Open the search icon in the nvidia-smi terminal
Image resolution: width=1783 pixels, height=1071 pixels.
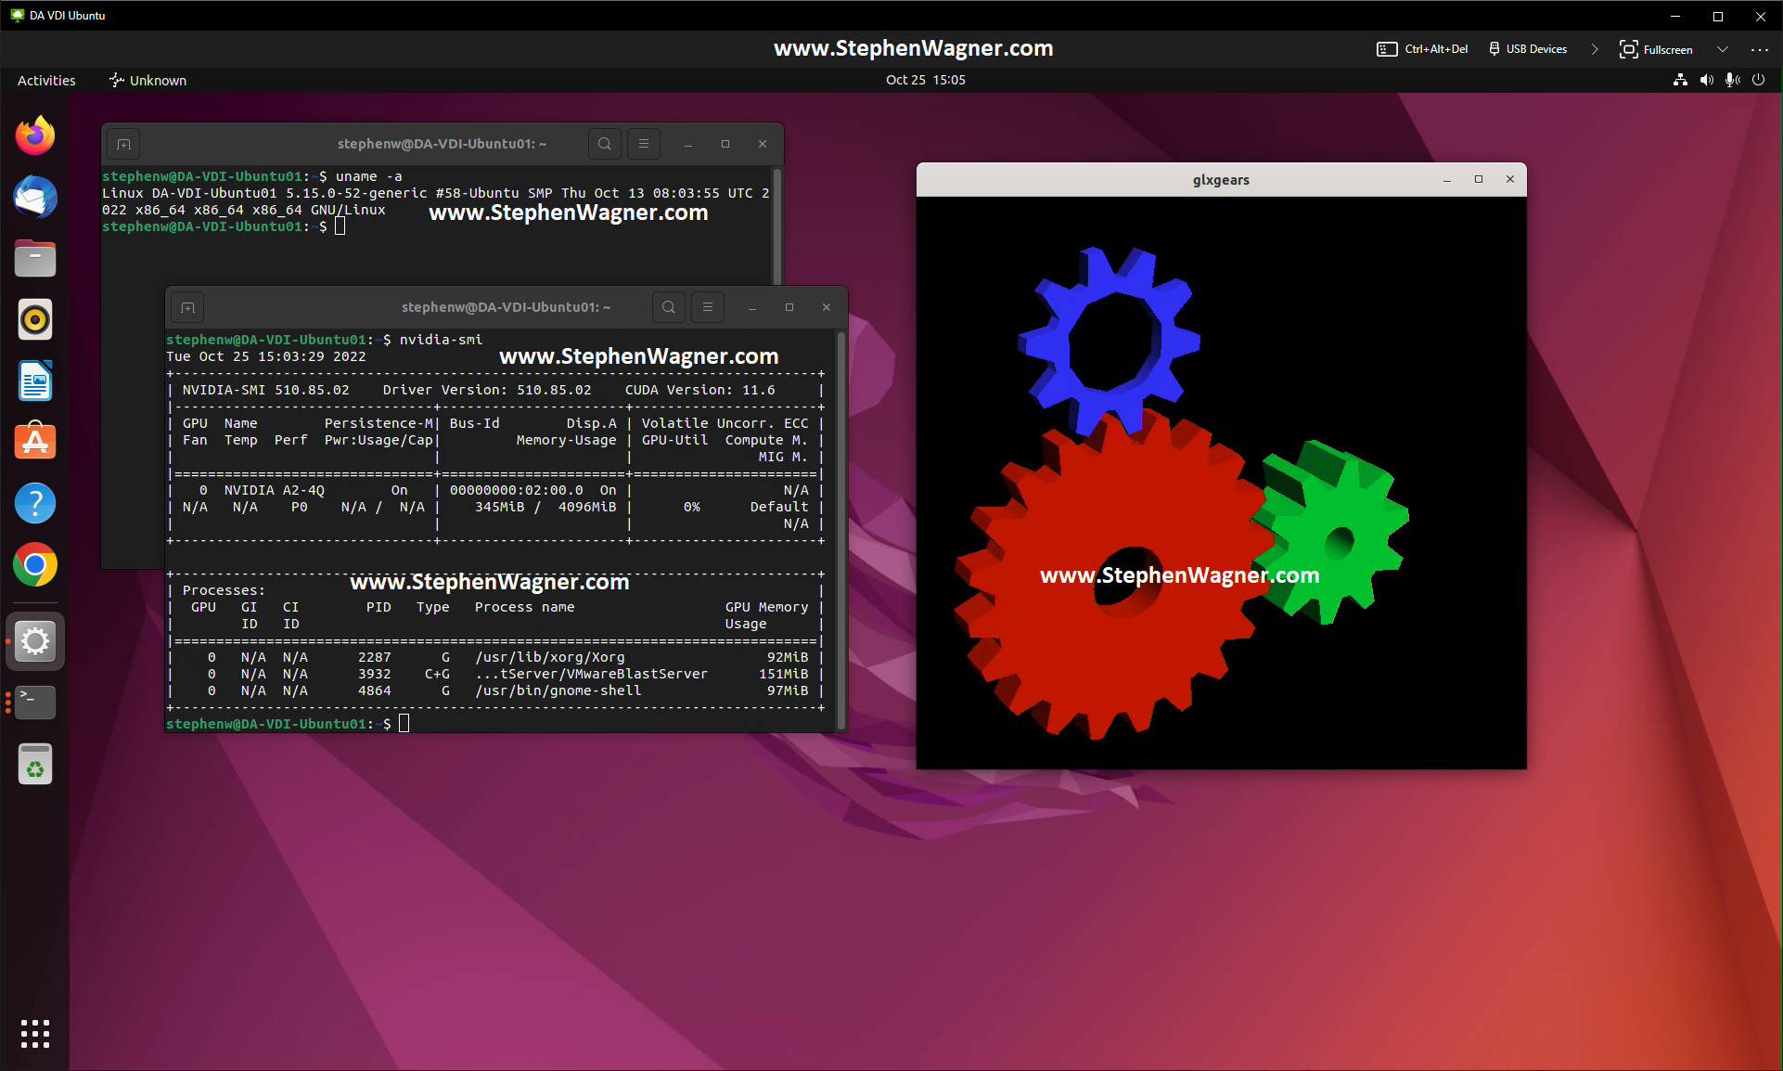(x=669, y=306)
